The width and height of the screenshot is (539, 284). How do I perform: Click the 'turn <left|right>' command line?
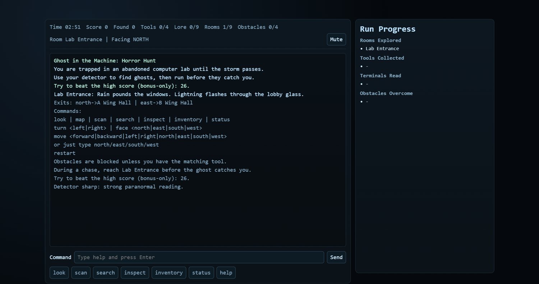click(128, 128)
